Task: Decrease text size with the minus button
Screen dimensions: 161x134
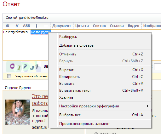Action: [x=46, y=26]
